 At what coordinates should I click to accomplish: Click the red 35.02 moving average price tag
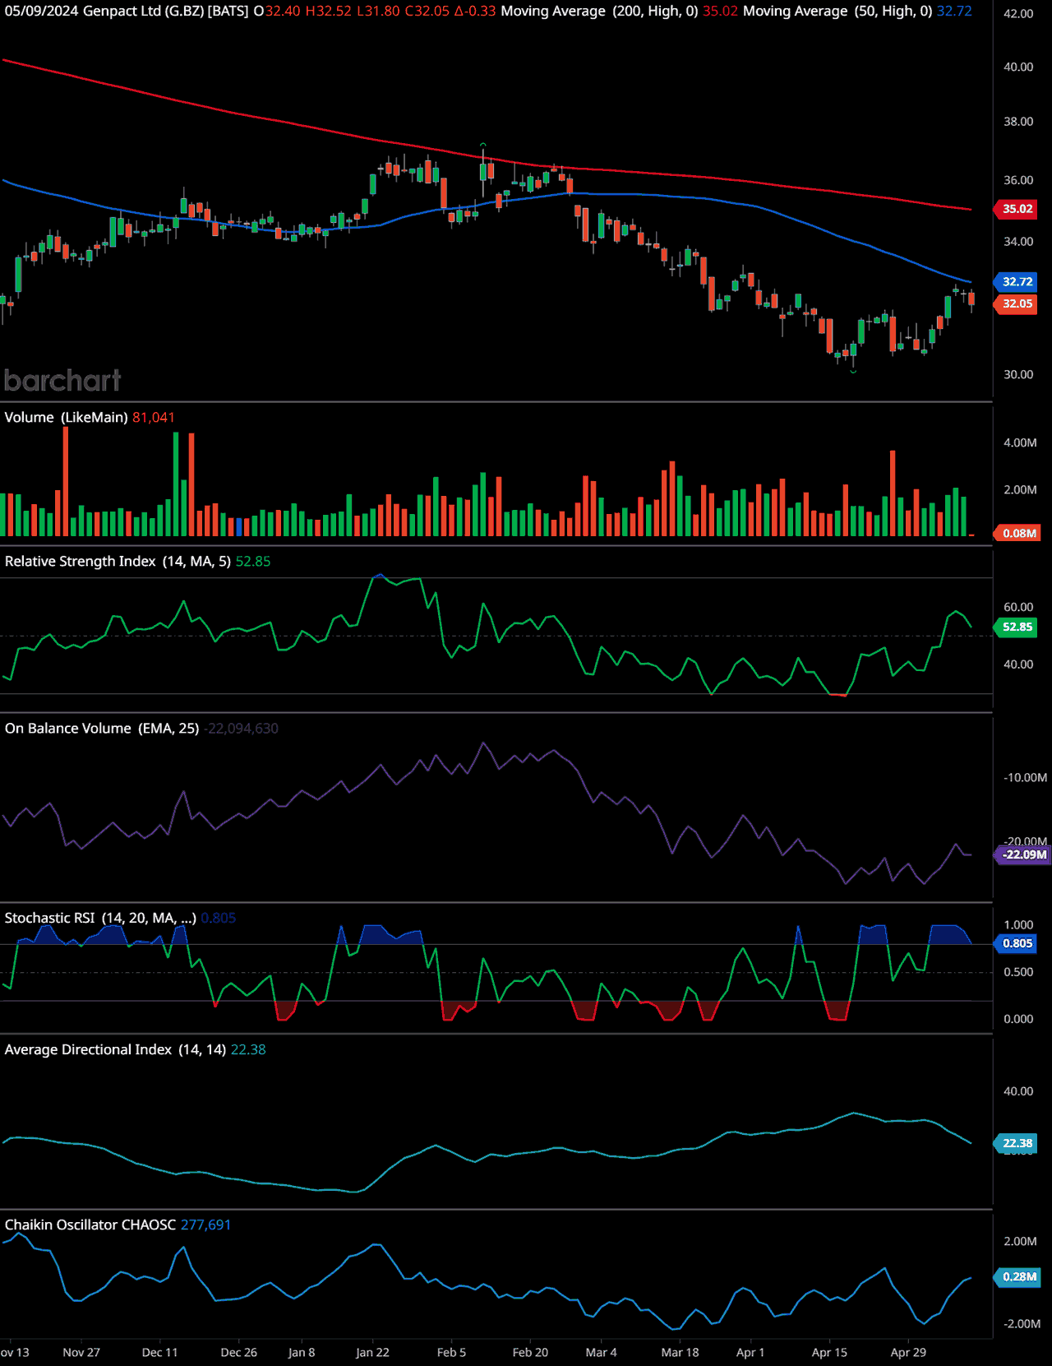[1017, 209]
